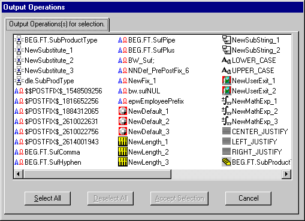Click the justify icon beside RIGHT_JUSTIFY
This screenshot has height=221, width=305.
[x=227, y=152]
